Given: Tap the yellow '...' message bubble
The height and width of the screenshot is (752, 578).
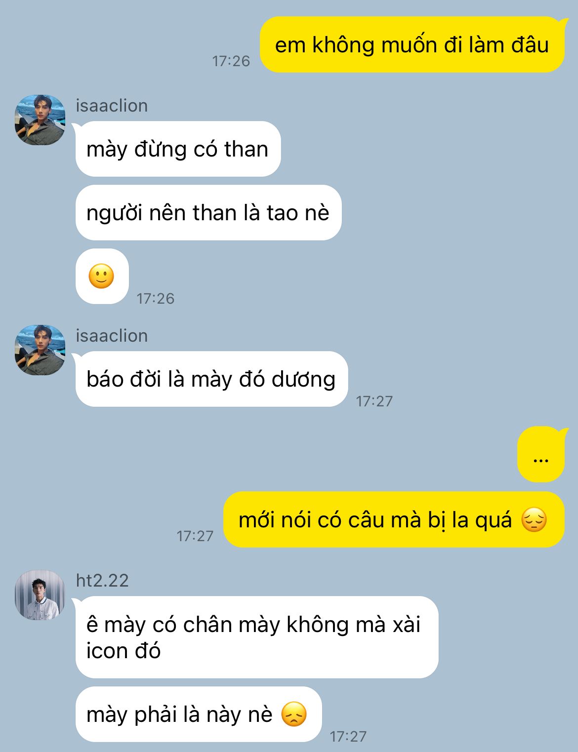Looking at the screenshot, I should [x=541, y=454].
